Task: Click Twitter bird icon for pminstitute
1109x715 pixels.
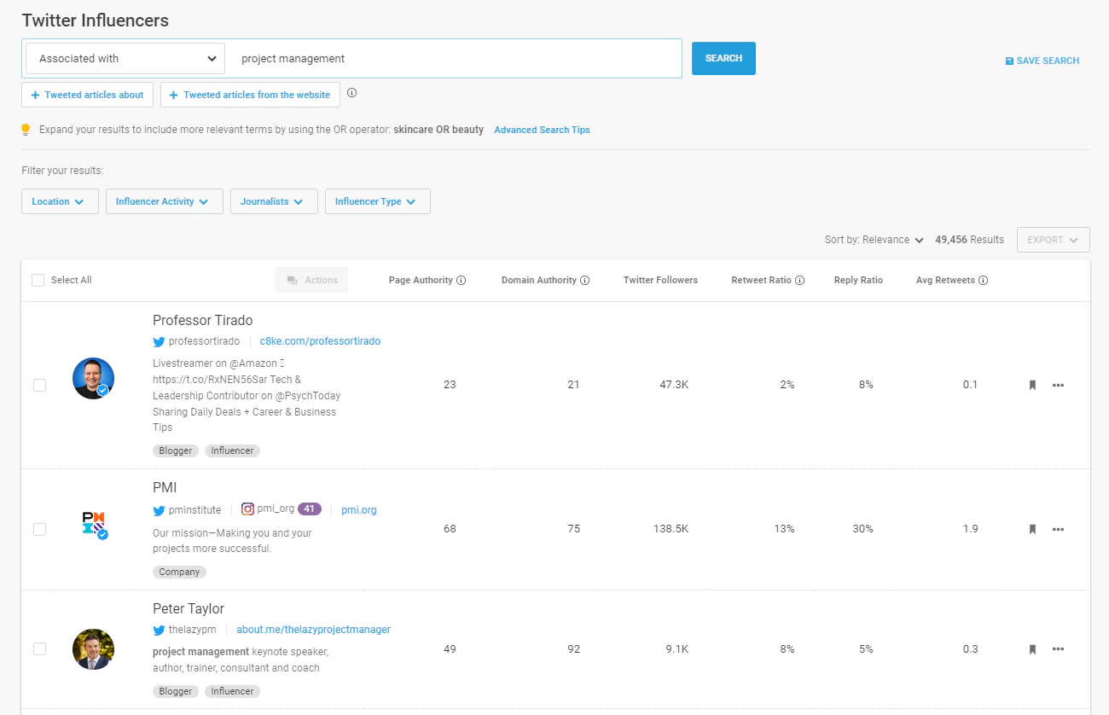Action: point(159,510)
